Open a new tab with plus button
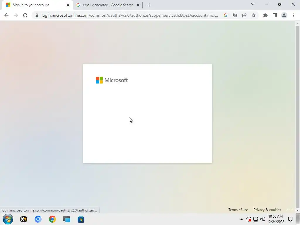300x225 pixels. click(x=149, y=5)
